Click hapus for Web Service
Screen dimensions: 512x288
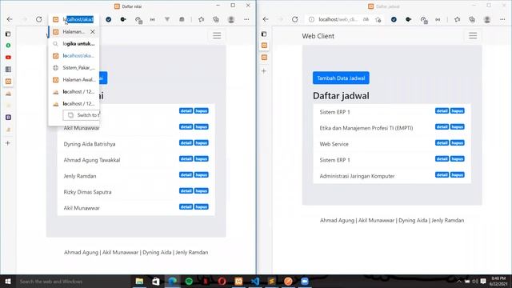tap(457, 143)
